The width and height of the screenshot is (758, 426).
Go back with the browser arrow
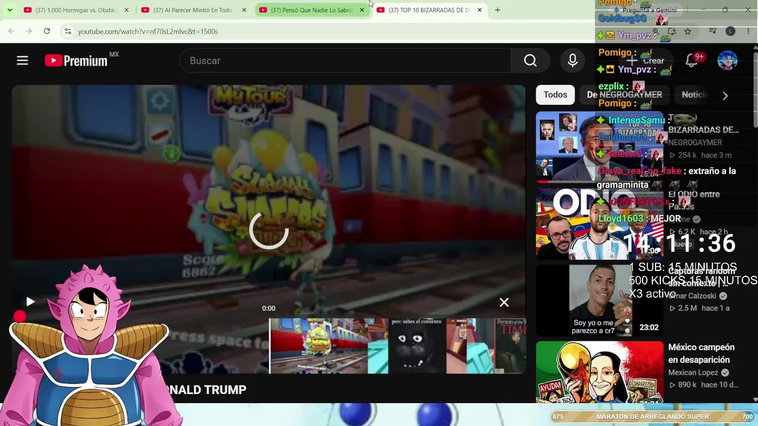click(11, 31)
